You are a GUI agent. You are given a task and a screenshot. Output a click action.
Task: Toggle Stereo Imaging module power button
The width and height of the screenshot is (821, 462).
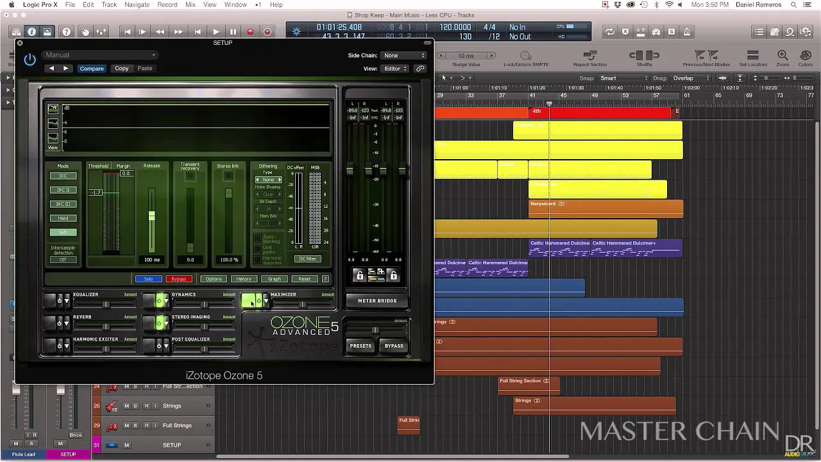click(159, 323)
